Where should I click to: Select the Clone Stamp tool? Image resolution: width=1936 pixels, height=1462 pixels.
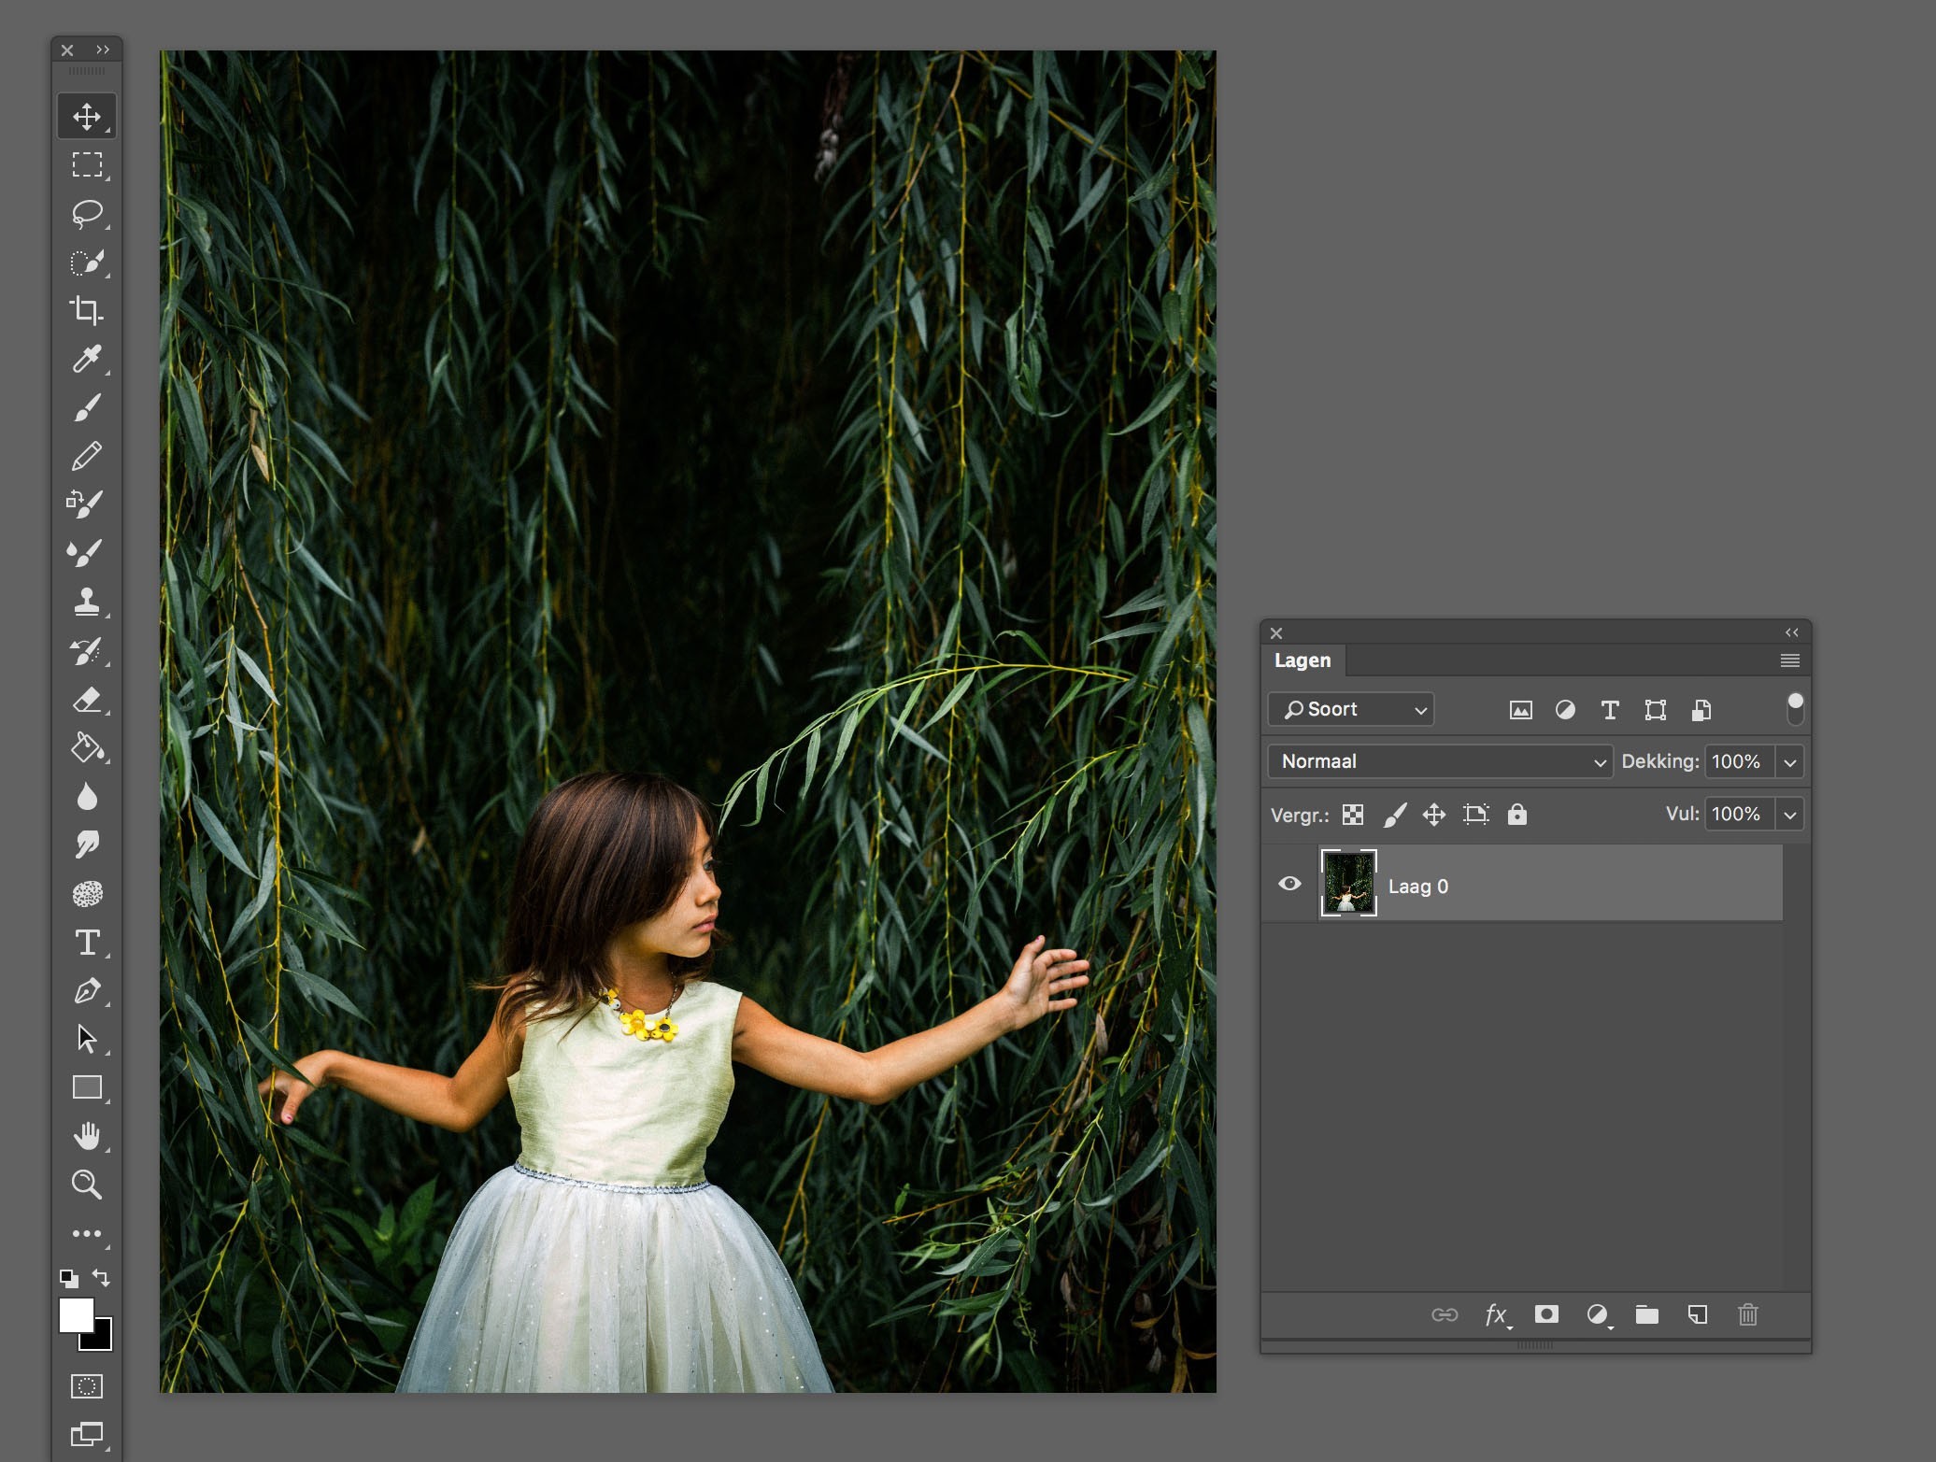pos(89,603)
